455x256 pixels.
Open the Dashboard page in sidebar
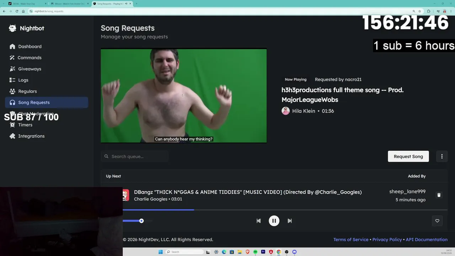tap(47, 47)
